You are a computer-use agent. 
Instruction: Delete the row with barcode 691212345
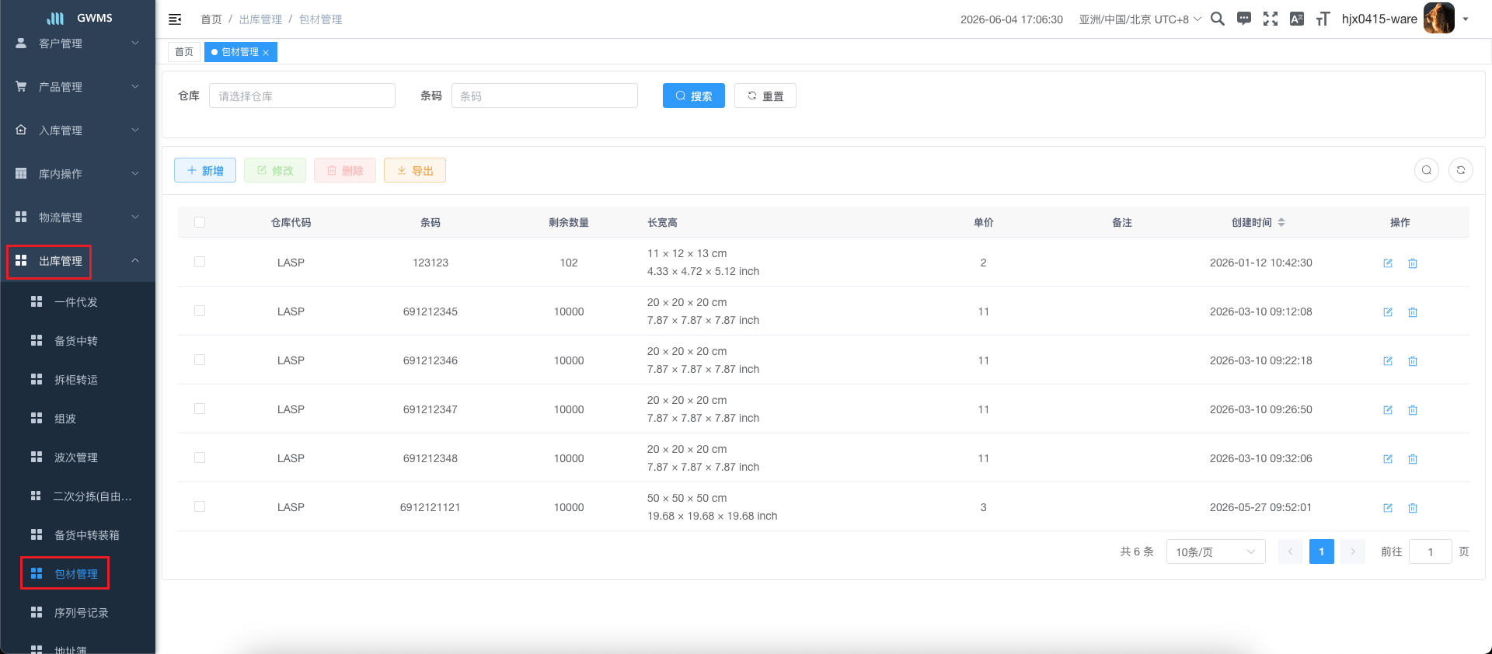pos(1413,312)
